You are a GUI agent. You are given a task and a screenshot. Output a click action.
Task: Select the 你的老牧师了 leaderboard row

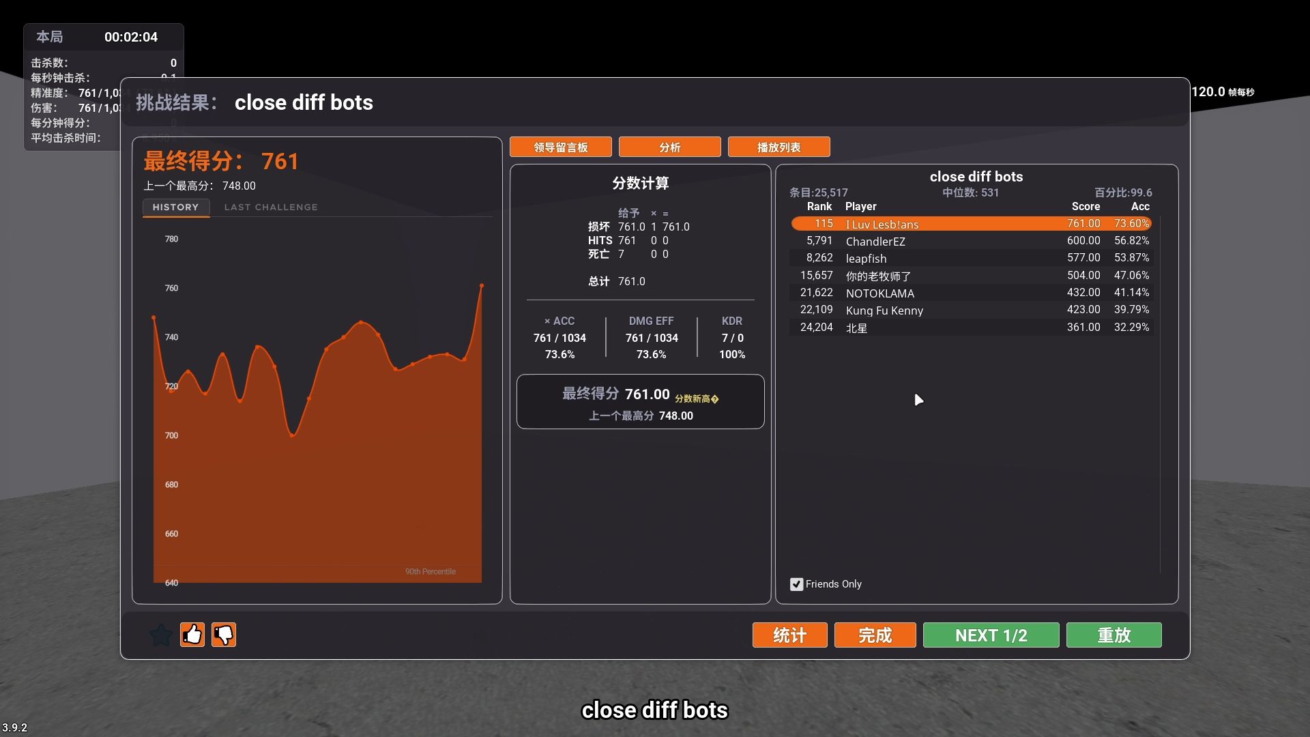[972, 276]
